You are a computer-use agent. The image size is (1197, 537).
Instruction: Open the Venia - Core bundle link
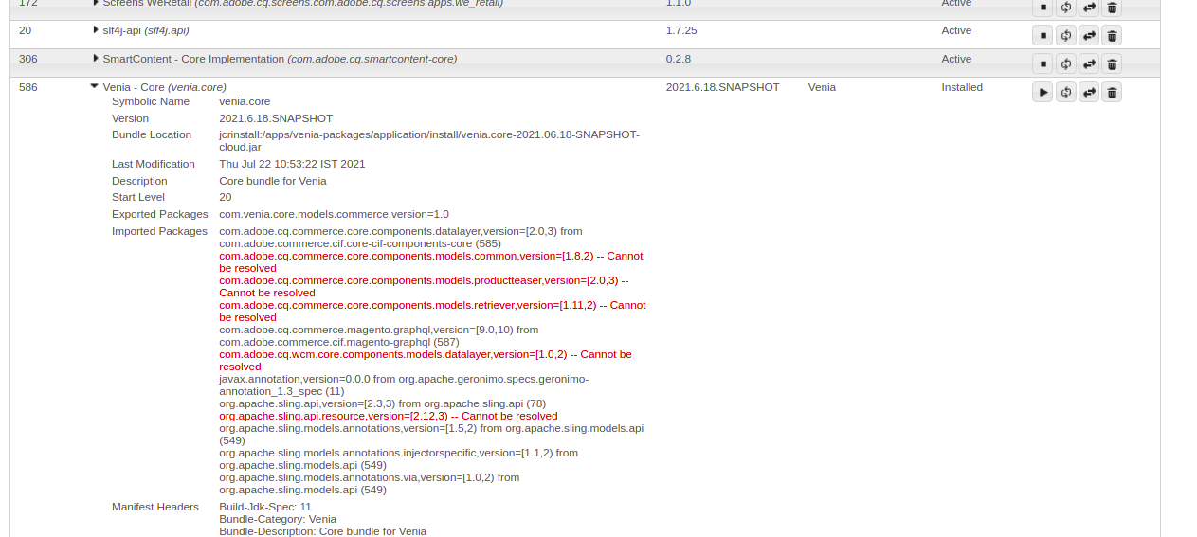pyautogui.click(x=164, y=87)
